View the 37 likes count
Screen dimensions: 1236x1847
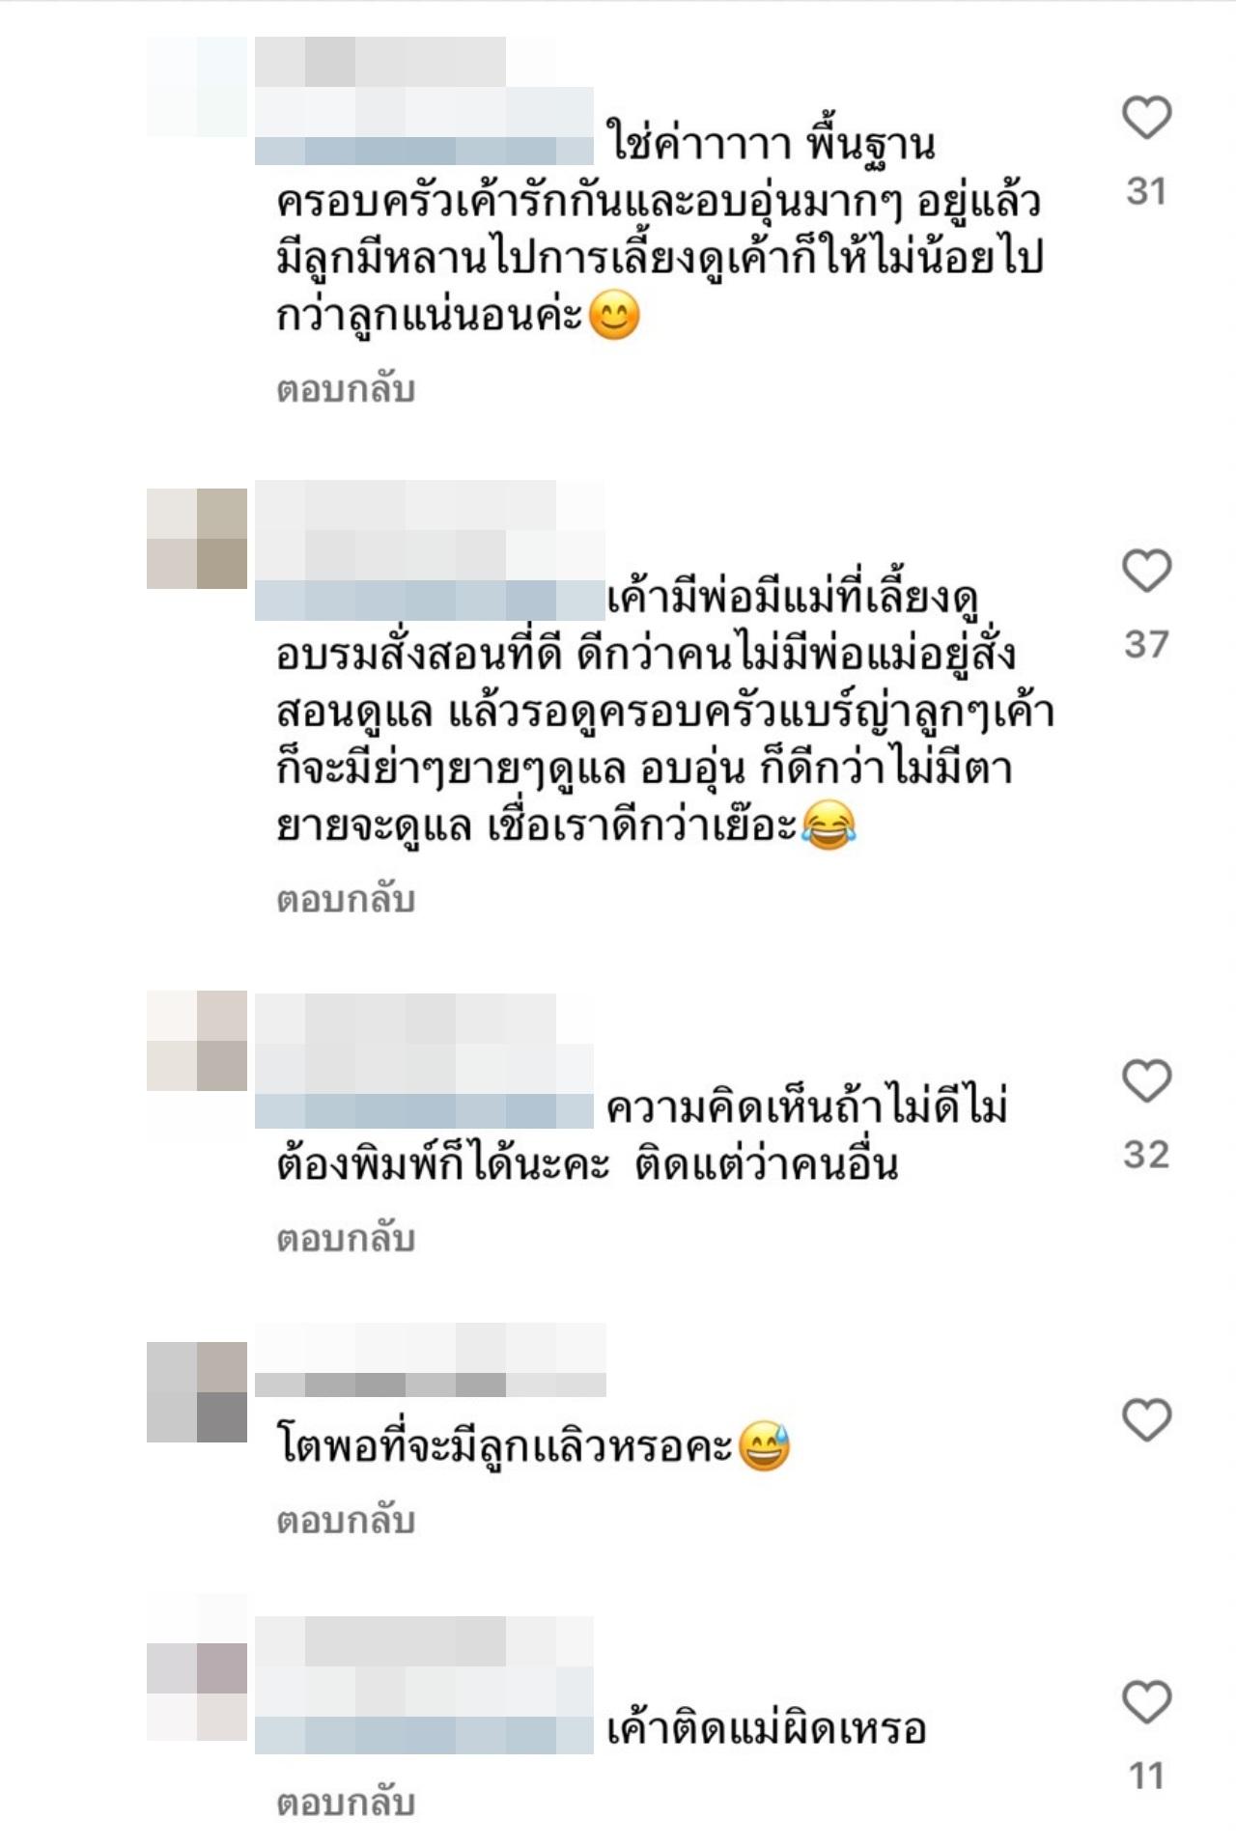(1146, 644)
